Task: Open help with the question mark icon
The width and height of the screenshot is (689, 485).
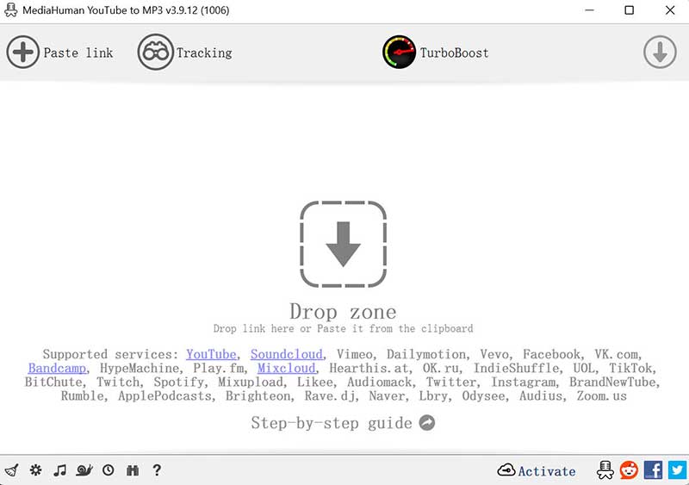Action: (x=157, y=470)
